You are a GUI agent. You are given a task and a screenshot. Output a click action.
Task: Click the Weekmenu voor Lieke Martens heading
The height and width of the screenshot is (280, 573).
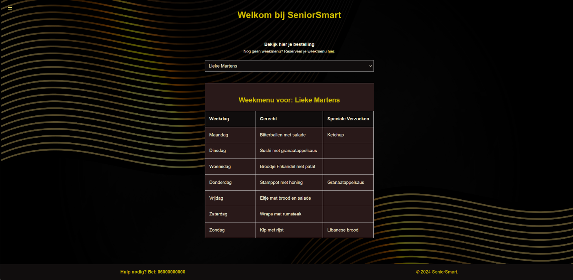coord(289,100)
